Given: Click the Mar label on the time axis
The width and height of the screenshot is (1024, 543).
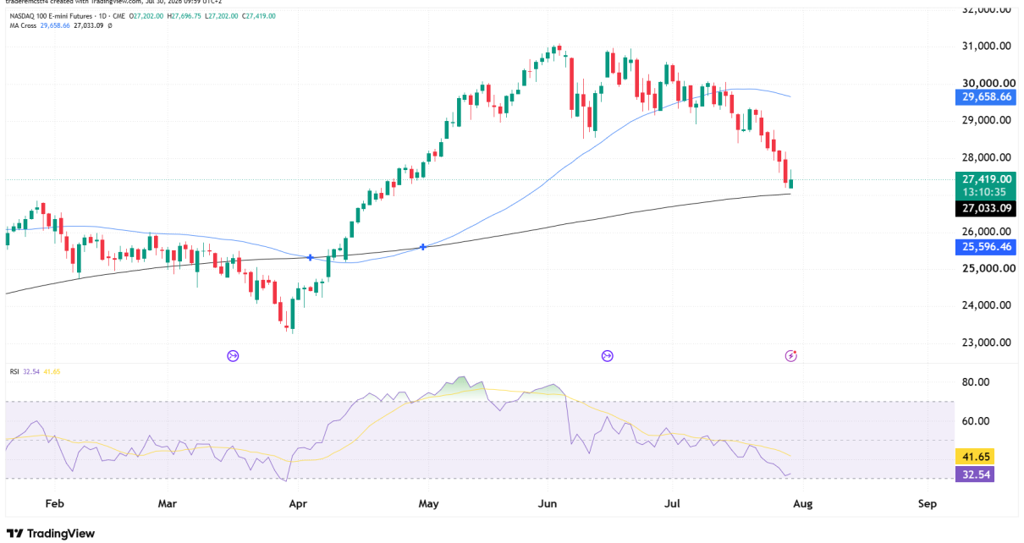Looking at the screenshot, I should click(x=168, y=504).
